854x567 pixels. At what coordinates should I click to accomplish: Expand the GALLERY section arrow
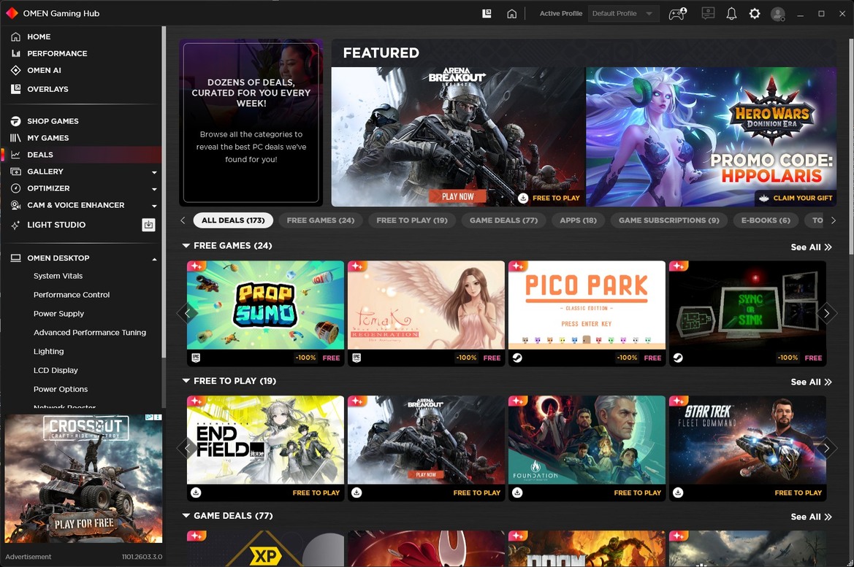click(154, 172)
